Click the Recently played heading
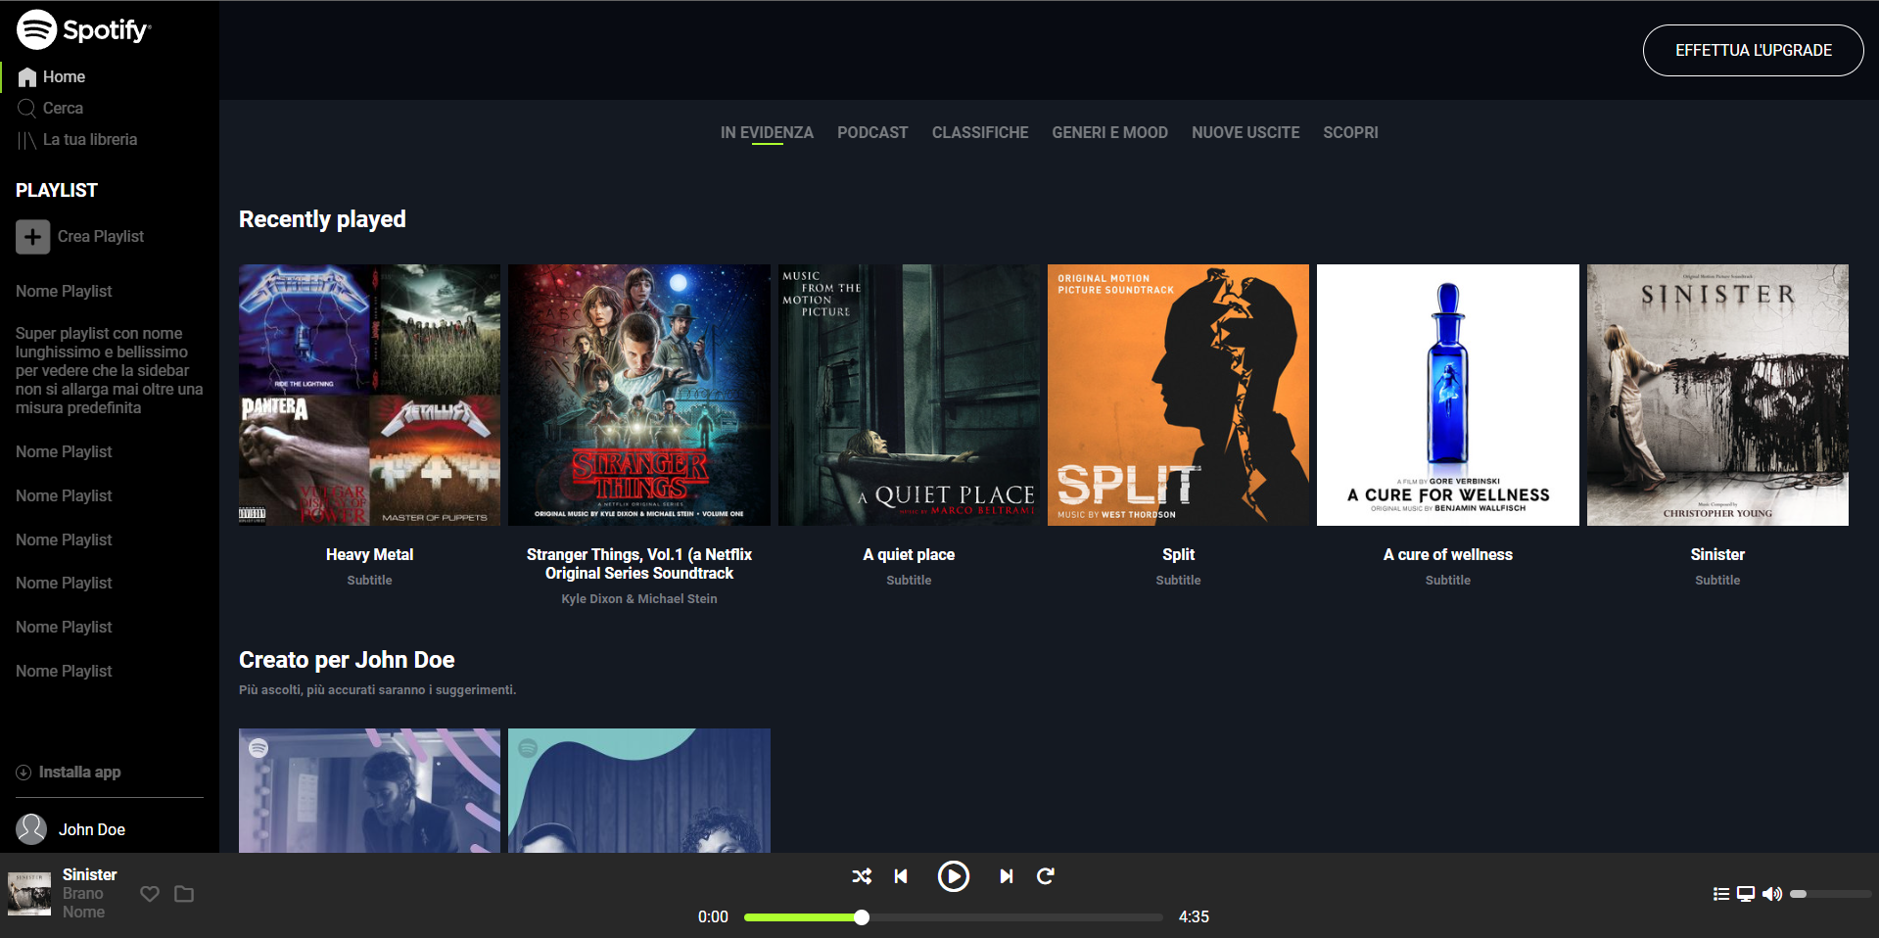 [x=322, y=219]
